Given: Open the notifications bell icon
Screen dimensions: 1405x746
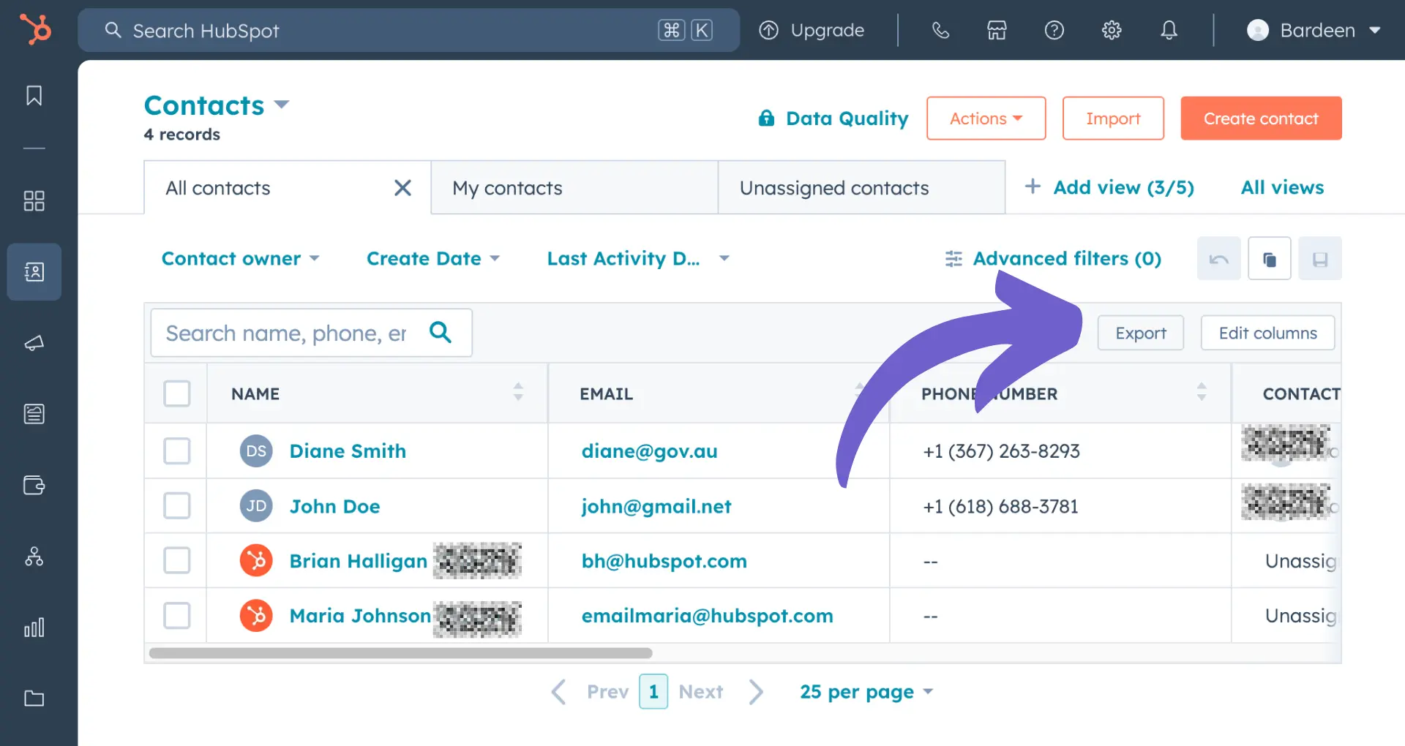Looking at the screenshot, I should coord(1169,30).
